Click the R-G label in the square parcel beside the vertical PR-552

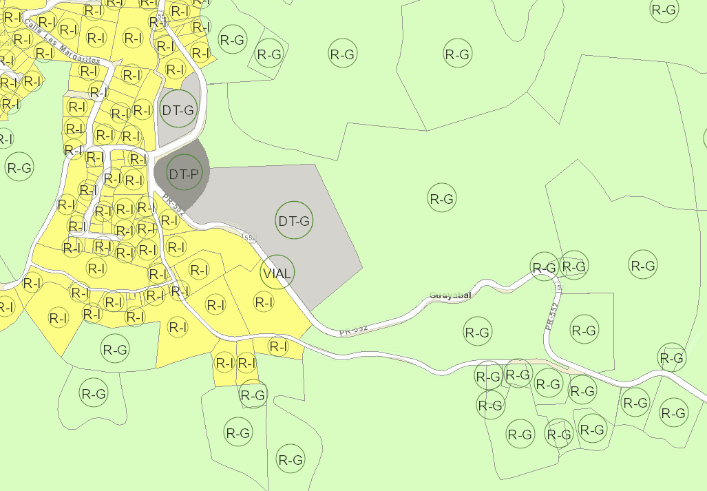584,330
